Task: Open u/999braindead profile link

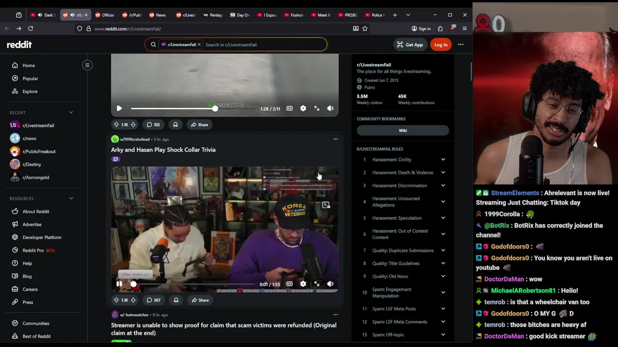Action: point(135,139)
